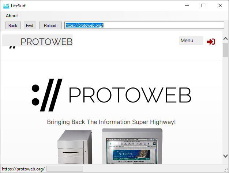Viewport: 229px width, 173px height.
Task: Click the PROTOWEB header logo link
Action: point(37,41)
